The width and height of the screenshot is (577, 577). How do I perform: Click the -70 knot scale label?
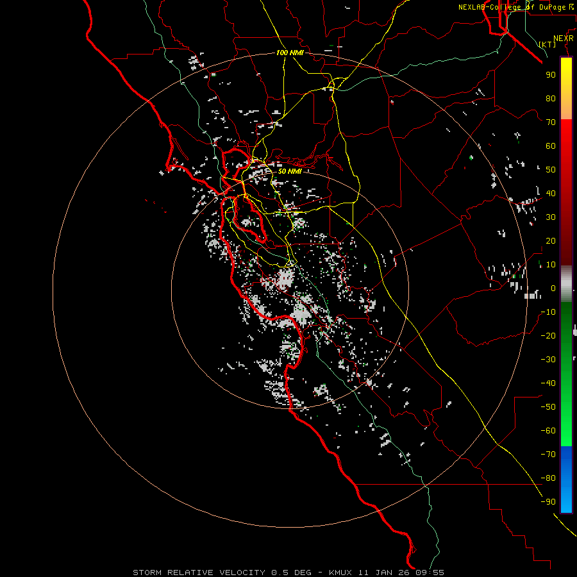click(548, 455)
